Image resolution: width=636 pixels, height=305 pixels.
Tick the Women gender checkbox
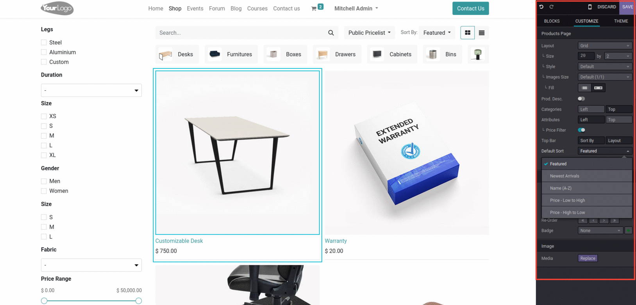[44, 191]
